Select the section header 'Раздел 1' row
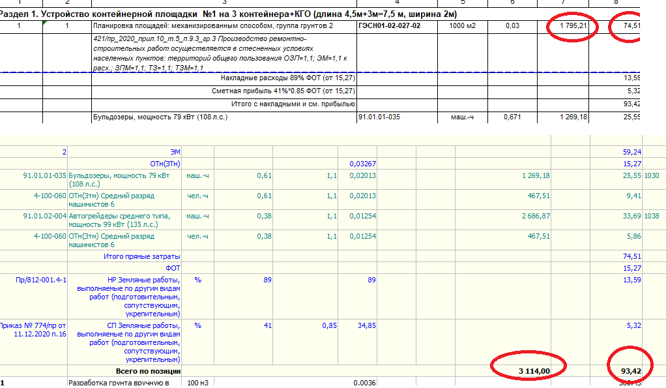Image resolution: width=666 pixels, height=388 pixels. click(228, 14)
